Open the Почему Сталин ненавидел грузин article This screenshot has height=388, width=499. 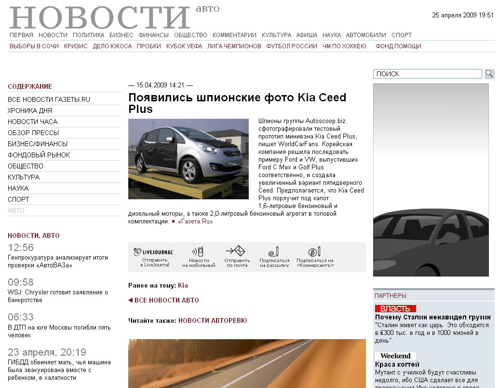click(x=433, y=317)
